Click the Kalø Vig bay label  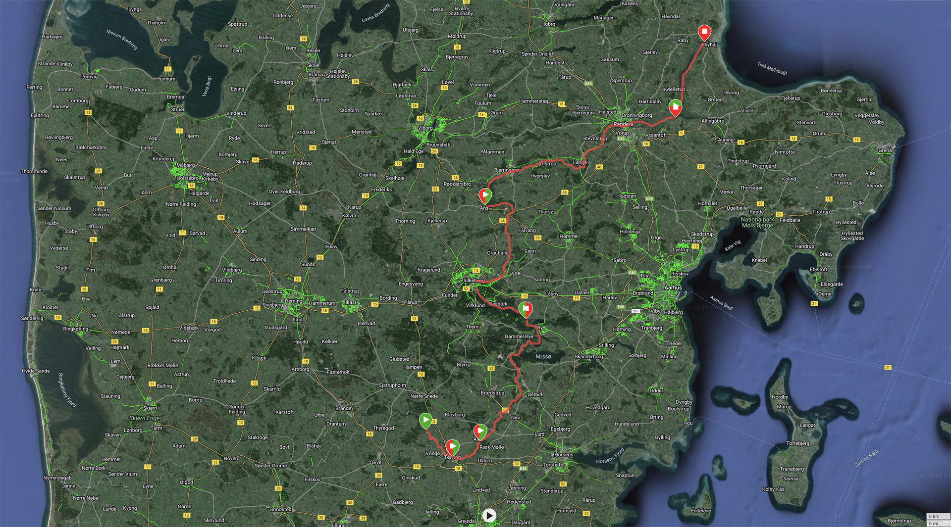[733, 245]
